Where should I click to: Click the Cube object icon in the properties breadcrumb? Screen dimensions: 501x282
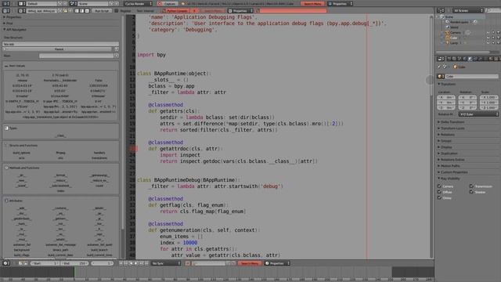(x=455, y=67)
